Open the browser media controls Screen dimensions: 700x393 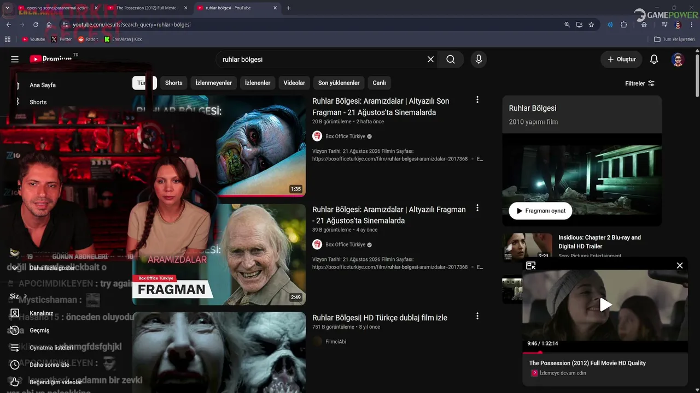click(664, 25)
